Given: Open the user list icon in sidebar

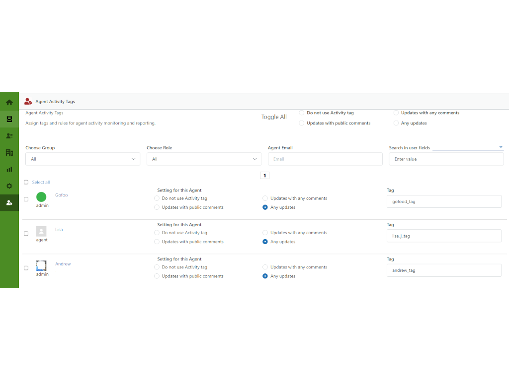Looking at the screenshot, I should pyautogui.click(x=9, y=136).
